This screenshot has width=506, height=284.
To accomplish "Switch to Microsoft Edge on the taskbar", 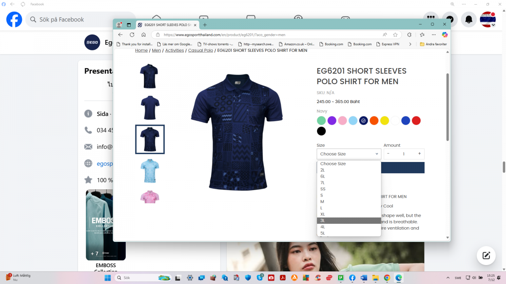I will 398,278.
